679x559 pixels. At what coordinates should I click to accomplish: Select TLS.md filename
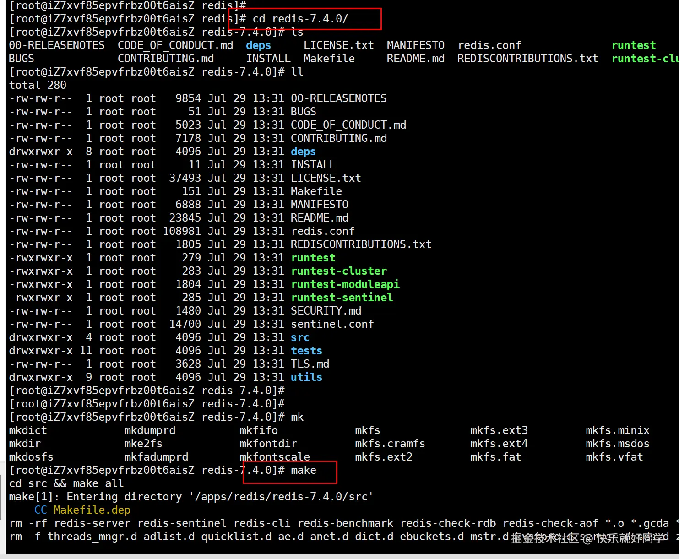pyautogui.click(x=310, y=364)
